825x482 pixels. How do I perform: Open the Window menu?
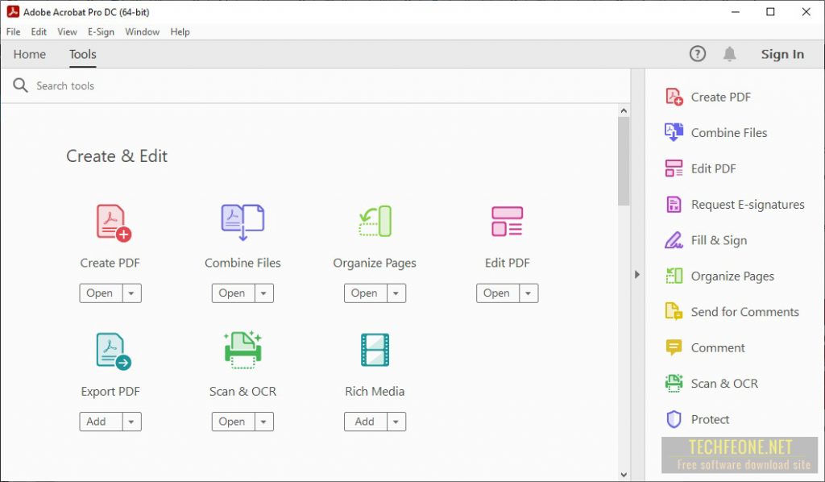[x=142, y=31]
